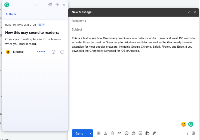Grab the panel drag handle dots
Viewport: 200px width, 140px height.
[x=35, y=5]
